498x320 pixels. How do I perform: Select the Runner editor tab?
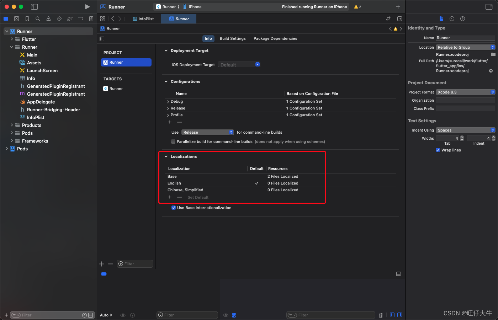[x=179, y=19]
